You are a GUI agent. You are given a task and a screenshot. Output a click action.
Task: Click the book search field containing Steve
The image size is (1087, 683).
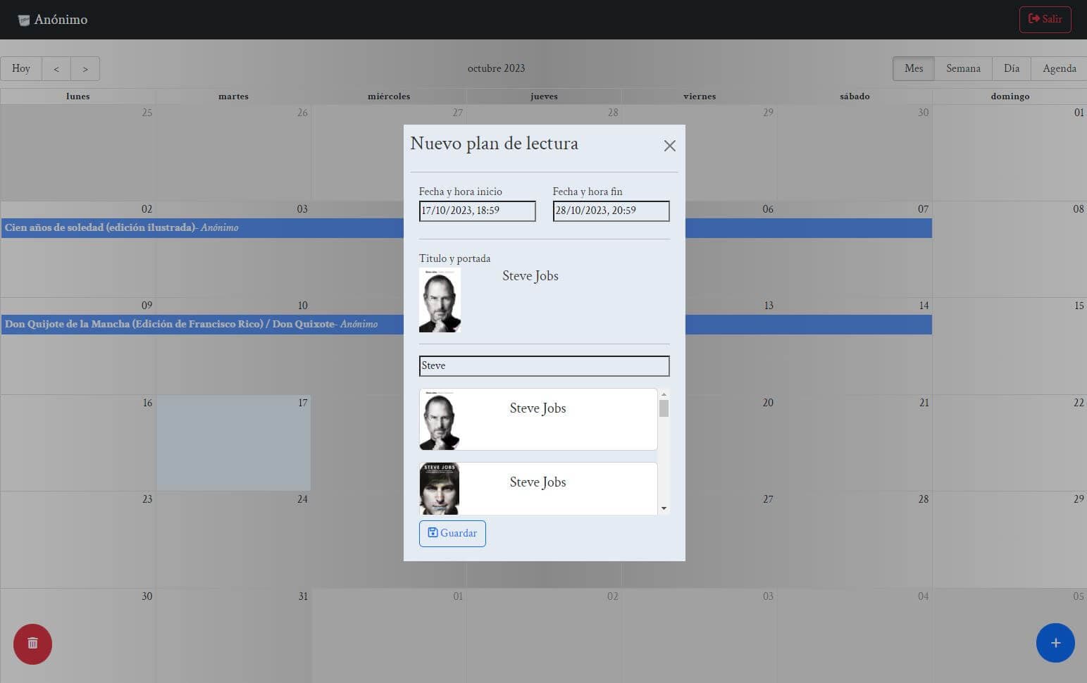(544, 366)
